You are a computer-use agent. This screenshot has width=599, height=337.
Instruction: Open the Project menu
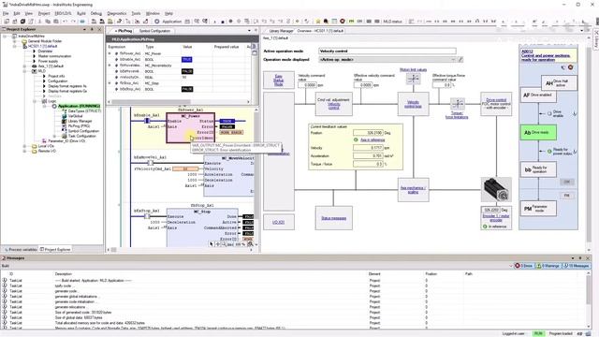(x=44, y=13)
